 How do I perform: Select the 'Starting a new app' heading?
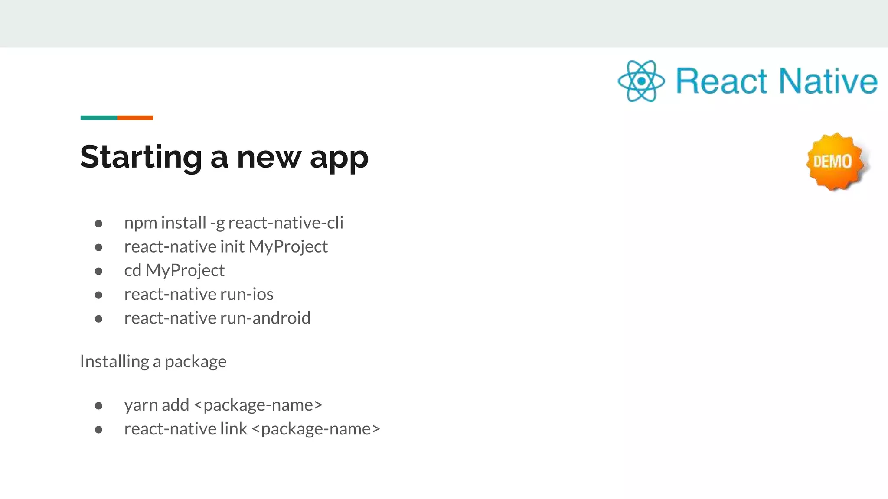[224, 157]
